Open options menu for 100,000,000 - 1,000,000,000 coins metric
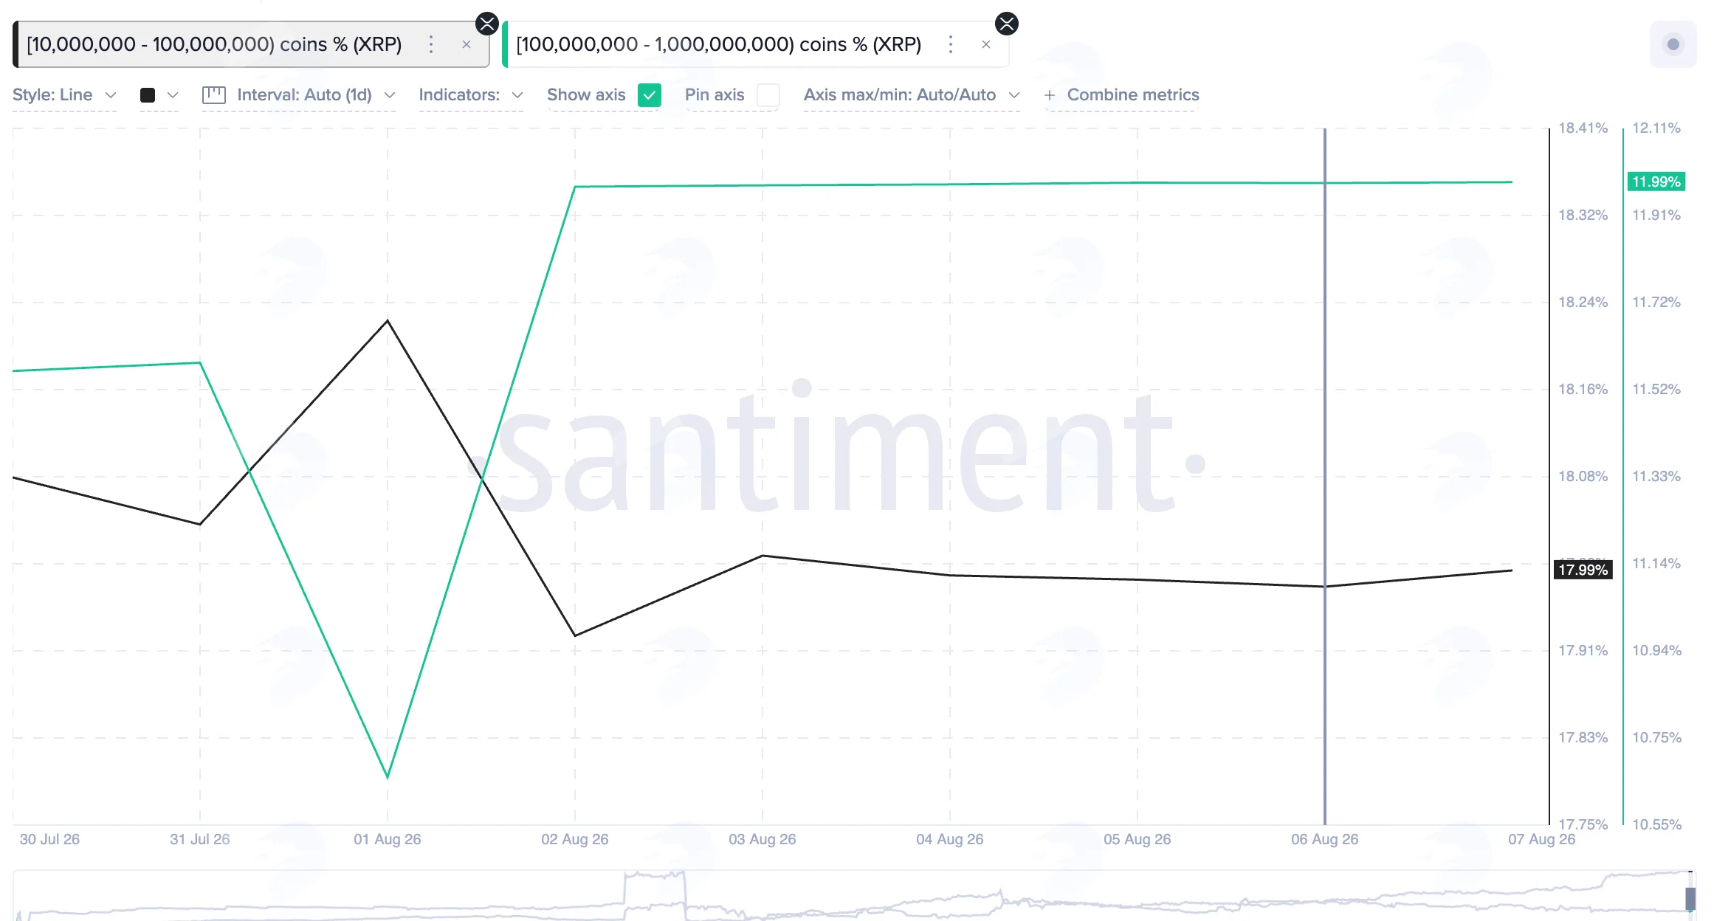This screenshot has height=921, width=1714. (x=951, y=44)
